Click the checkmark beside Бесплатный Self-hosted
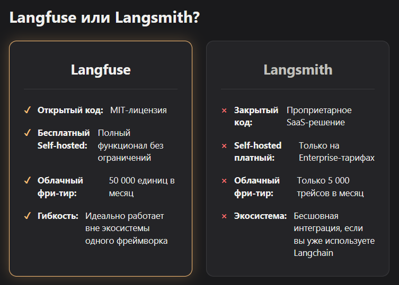The height and width of the screenshot is (285, 399). pyautogui.click(x=28, y=133)
